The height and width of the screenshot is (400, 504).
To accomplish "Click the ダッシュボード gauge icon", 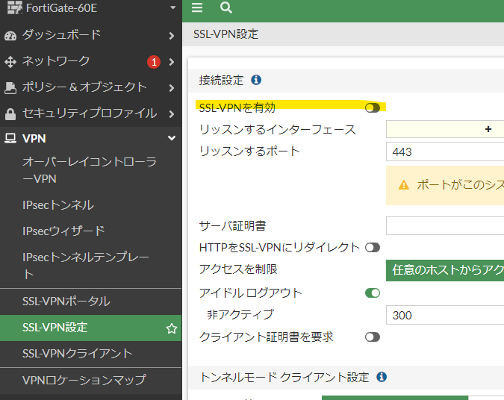I will coord(10,36).
